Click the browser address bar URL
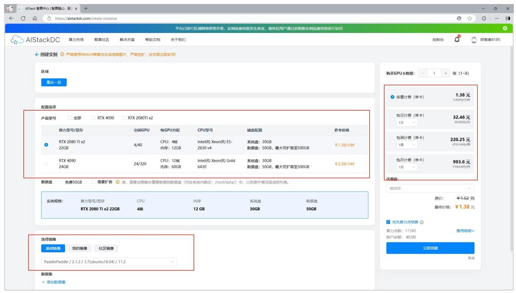516x293 pixels. pyautogui.click(x=86, y=19)
